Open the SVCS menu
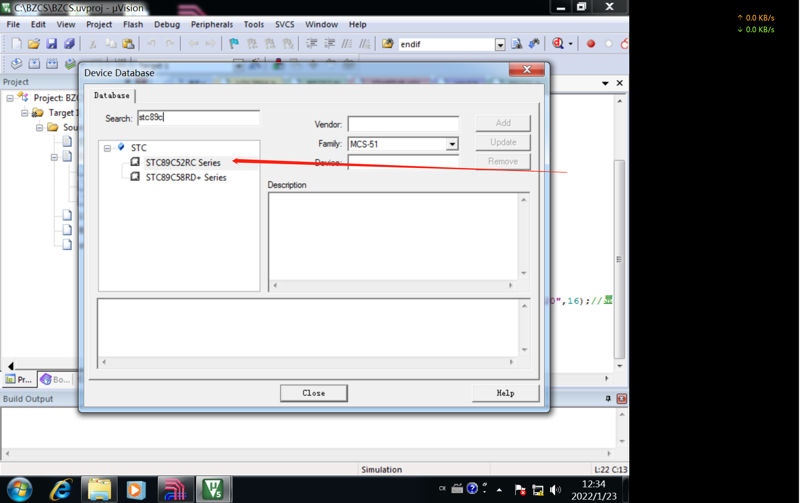Image resolution: width=800 pixels, height=503 pixels. pos(285,24)
